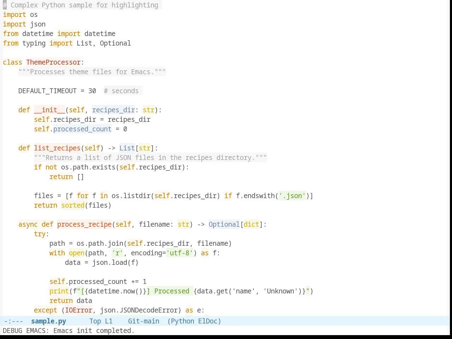
Task: Click the 'try:' keyword
Action: click(42, 234)
